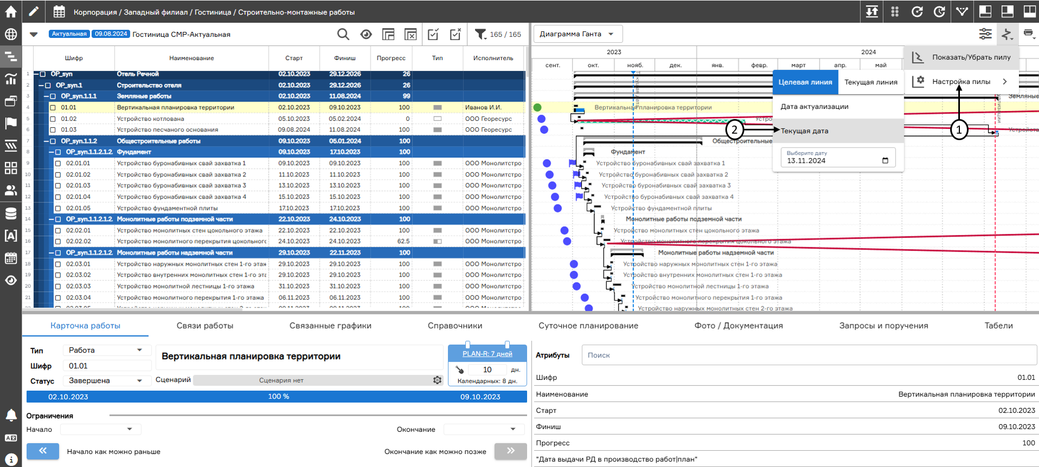Open the database stack sidebar icon
Screen dimensions: 1039x467
[10, 213]
